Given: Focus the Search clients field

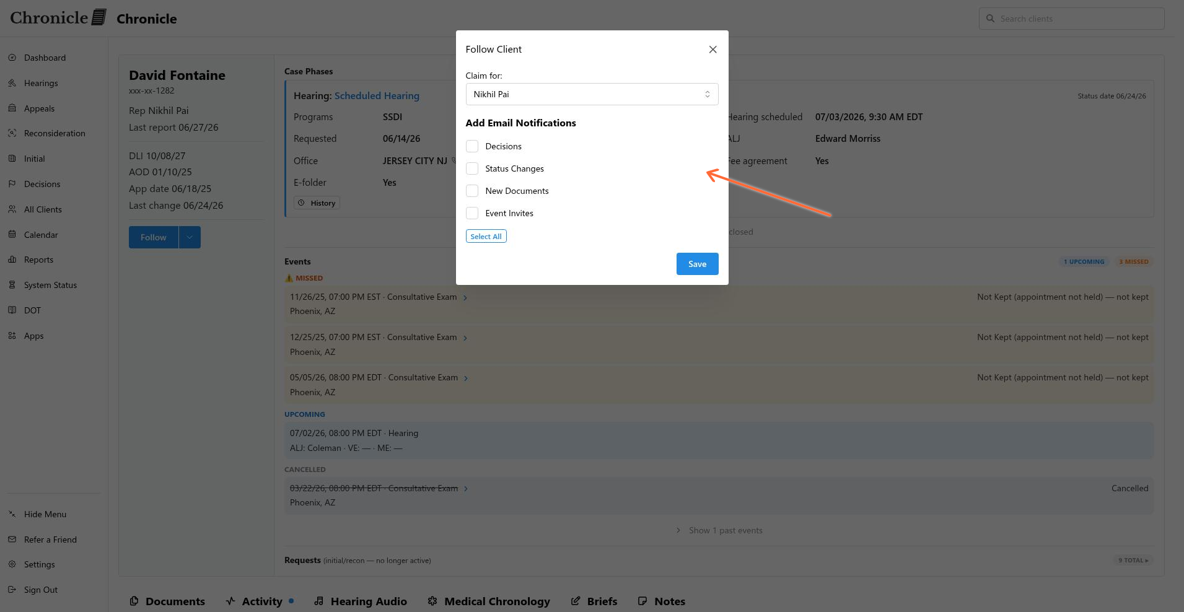Looking at the screenshot, I should (x=1071, y=19).
